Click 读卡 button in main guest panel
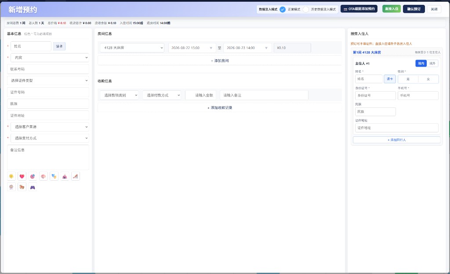This screenshot has width=450, height=274. point(390,79)
